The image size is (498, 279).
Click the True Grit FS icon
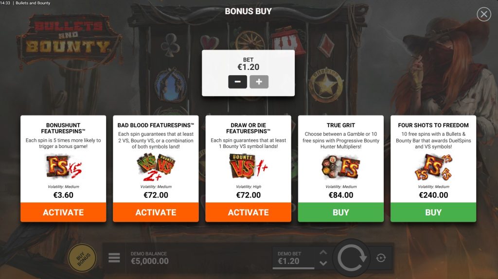[340, 166]
